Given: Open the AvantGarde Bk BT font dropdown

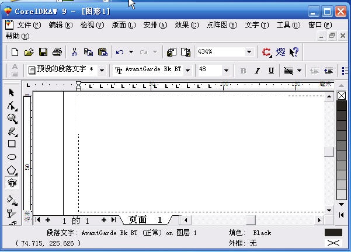Looking at the screenshot, I should pyautogui.click(x=188, y=71).
